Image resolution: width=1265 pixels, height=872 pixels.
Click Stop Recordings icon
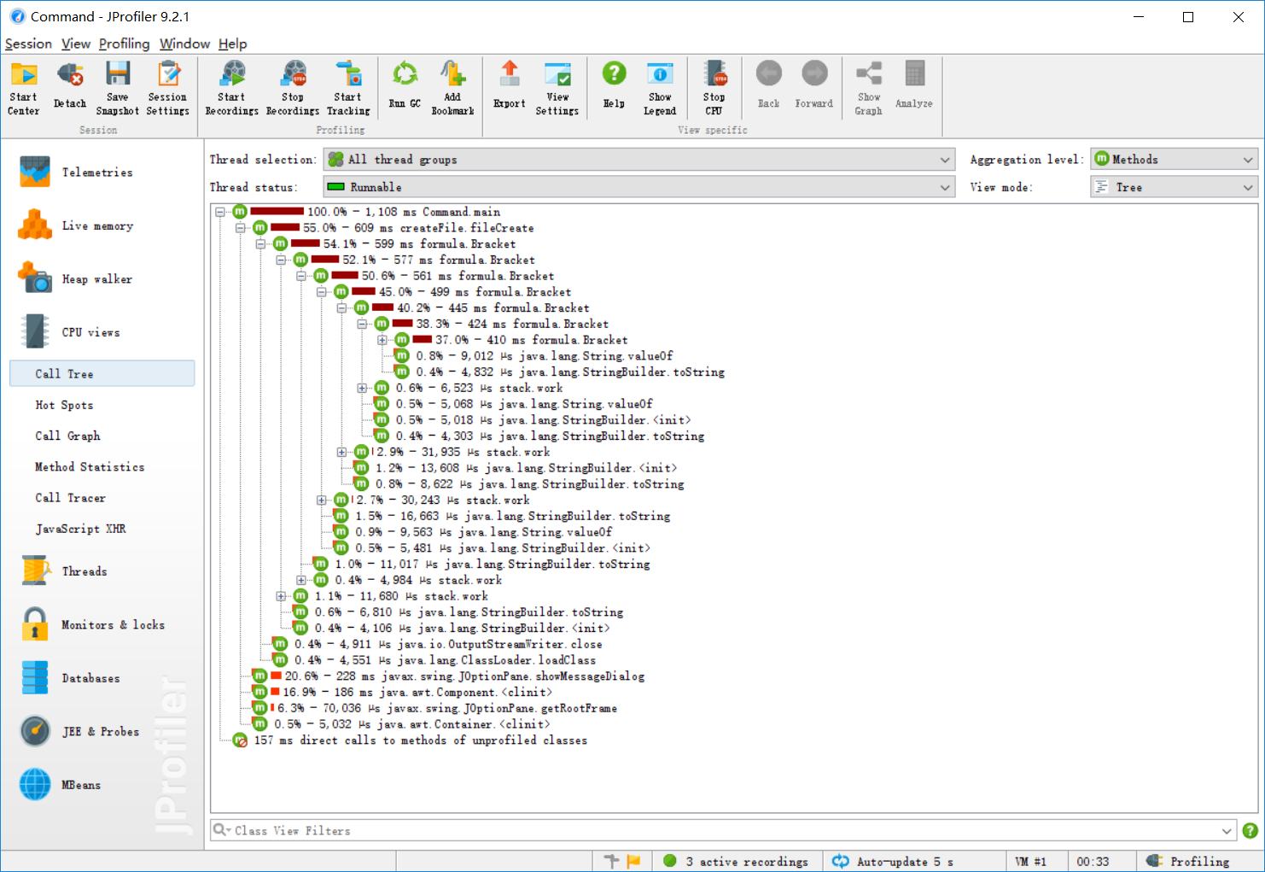[293, 88]
